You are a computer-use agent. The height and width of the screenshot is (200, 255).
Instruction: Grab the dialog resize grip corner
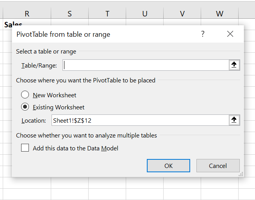(241, 174)
